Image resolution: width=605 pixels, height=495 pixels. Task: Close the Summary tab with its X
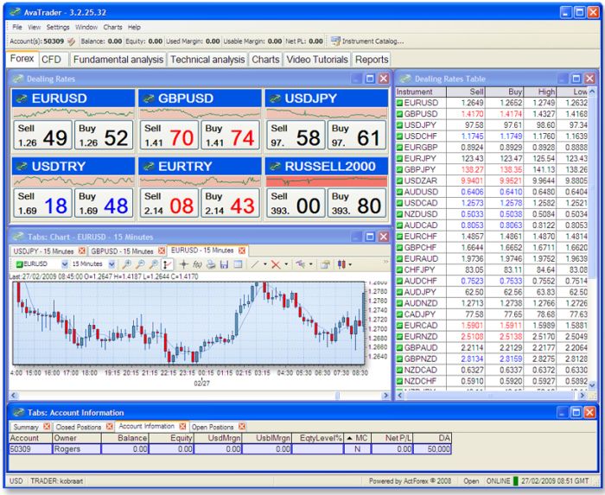coord(47,427)
